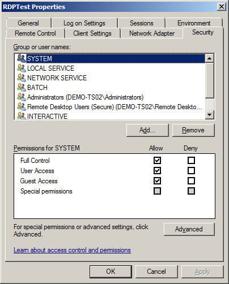Screen dimensions: 229x284
Task: Open Learn about access control link
Action: point(72,250)
